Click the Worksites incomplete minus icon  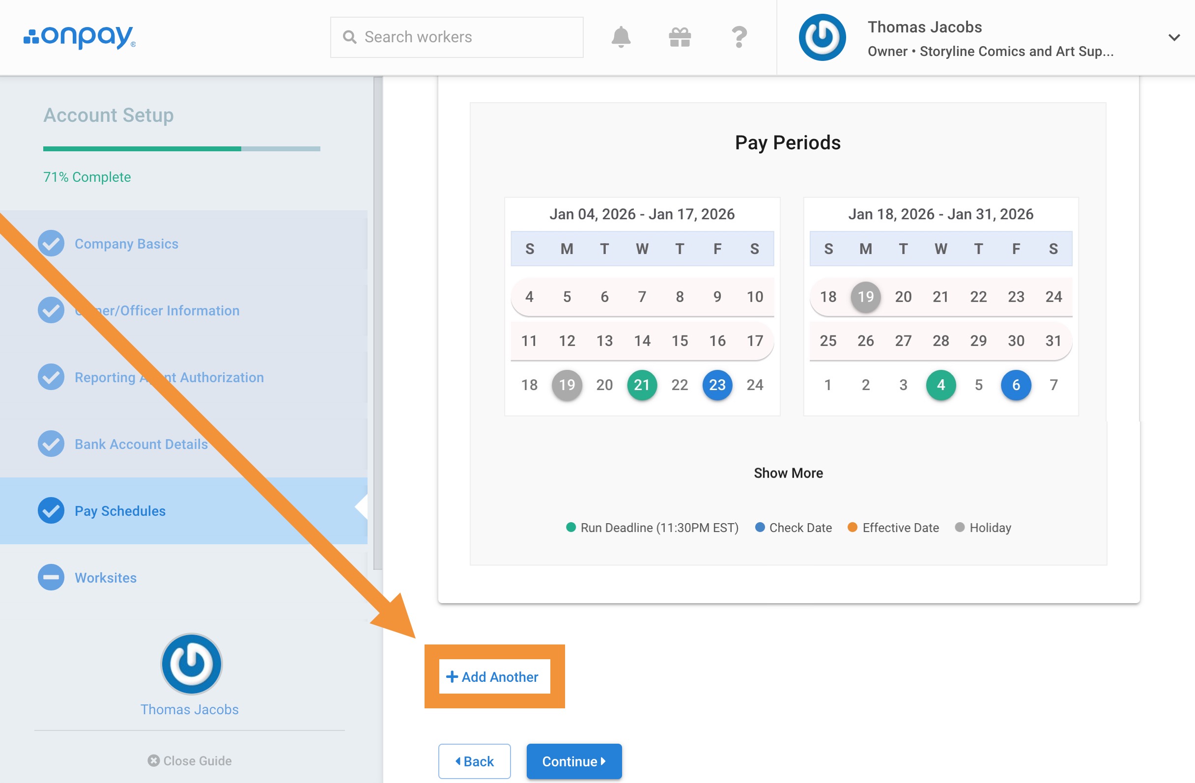point(51,577)
